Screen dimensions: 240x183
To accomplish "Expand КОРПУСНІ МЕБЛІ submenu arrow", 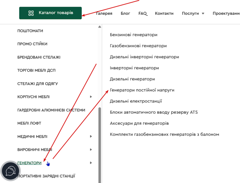I will (x=91, y=97).
